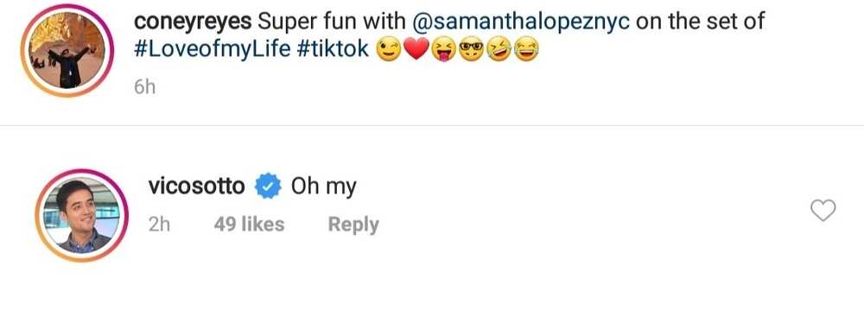864x317 pixels.
Task: Select the "Oh my" comment text
Action: (x=323, y=187)
